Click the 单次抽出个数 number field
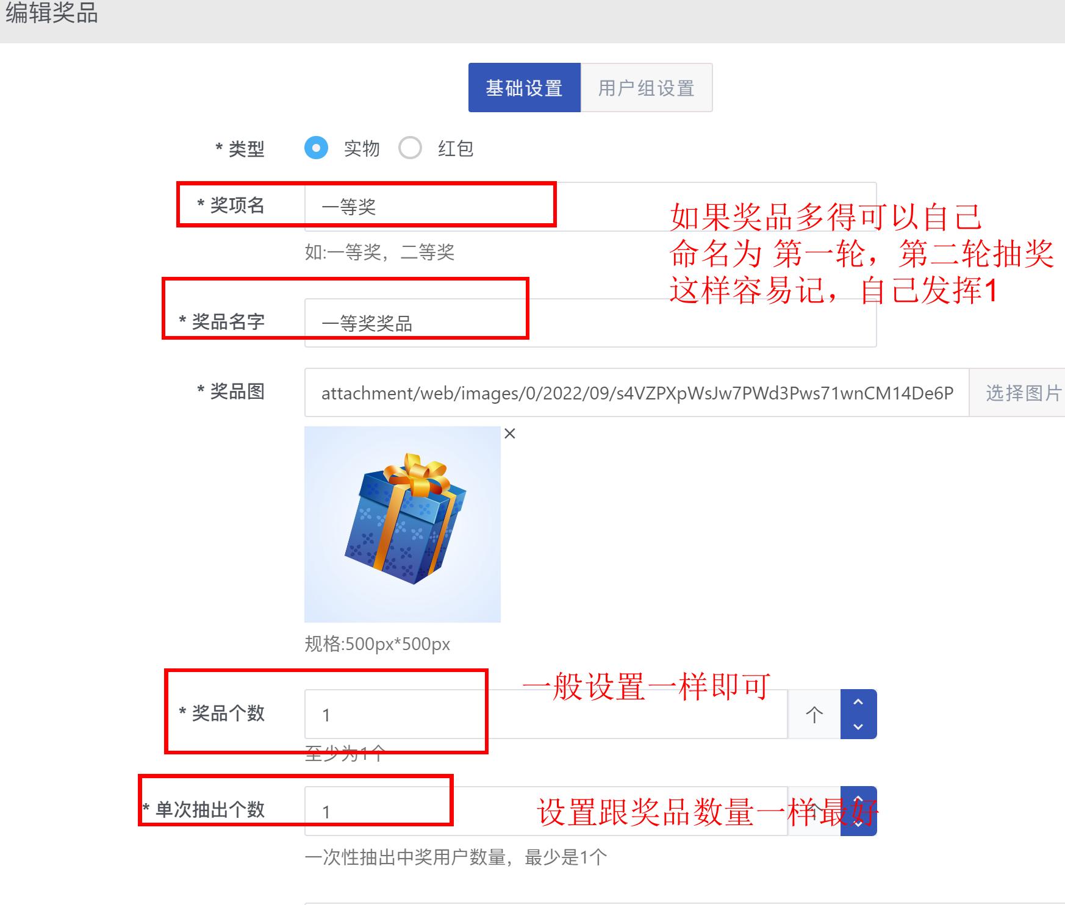This screenshot has width=1065, height=905. tap(546, 811)
